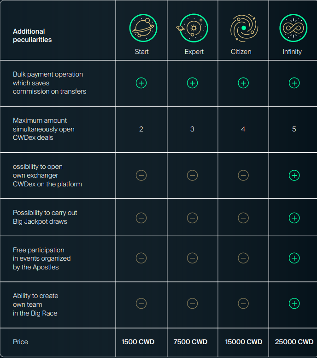Choose the Infinity plan infinity icon
This screenshot has width=317, height=358.
[x=294, y=28]
